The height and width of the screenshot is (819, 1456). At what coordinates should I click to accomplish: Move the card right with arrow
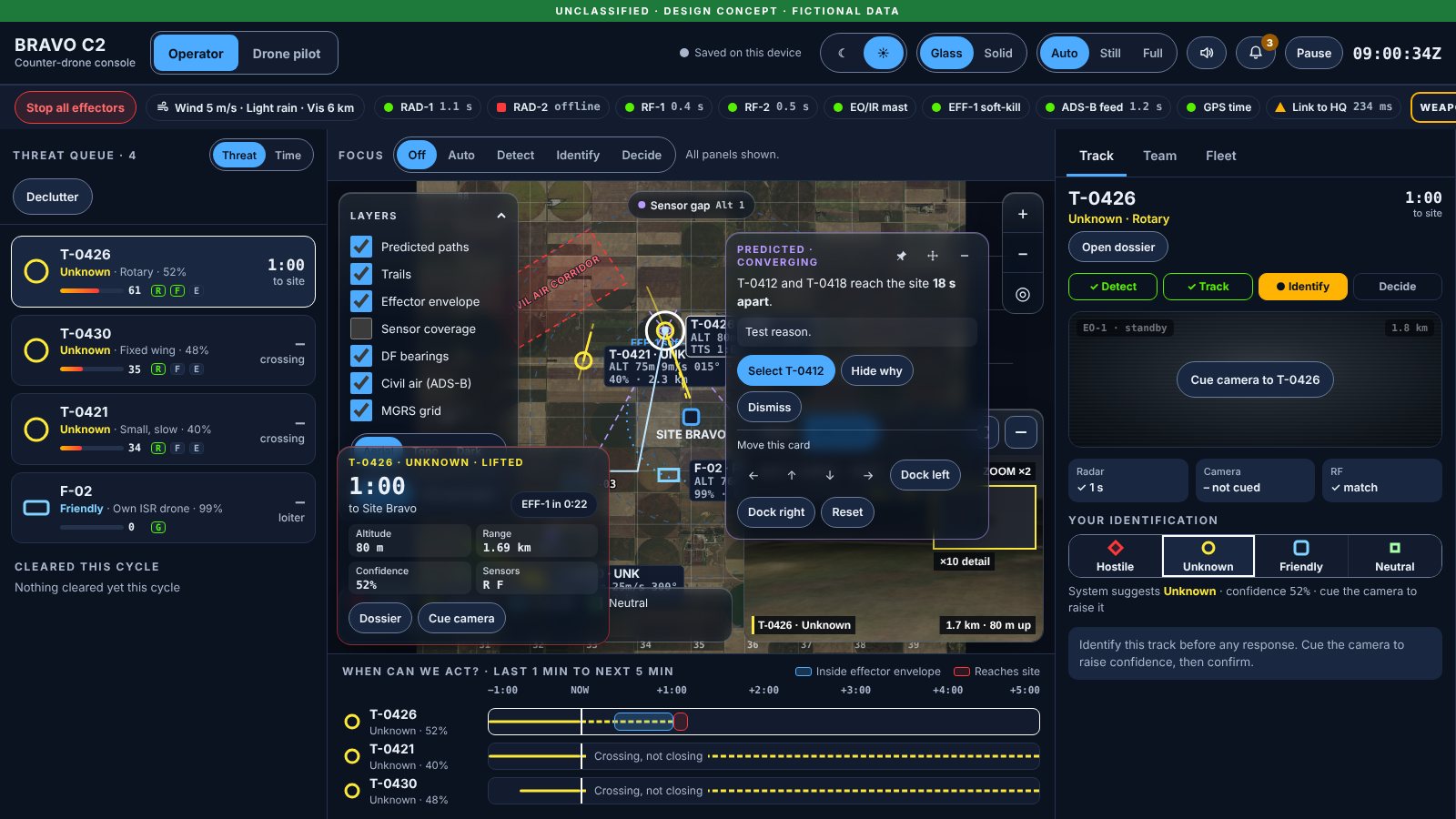click(x=868, y=475)
